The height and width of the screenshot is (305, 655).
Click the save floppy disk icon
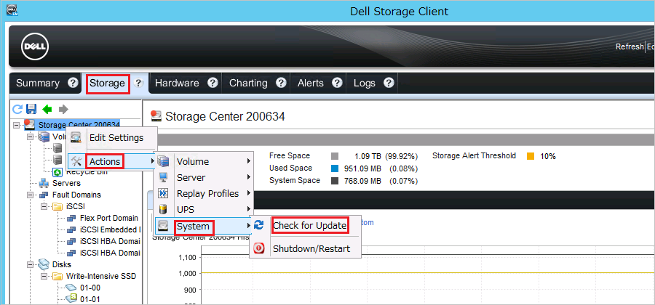click(x=31, y=109)
